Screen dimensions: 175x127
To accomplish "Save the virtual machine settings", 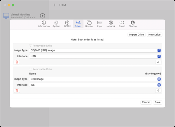I will pyautogui.click(x=157, y=102).
